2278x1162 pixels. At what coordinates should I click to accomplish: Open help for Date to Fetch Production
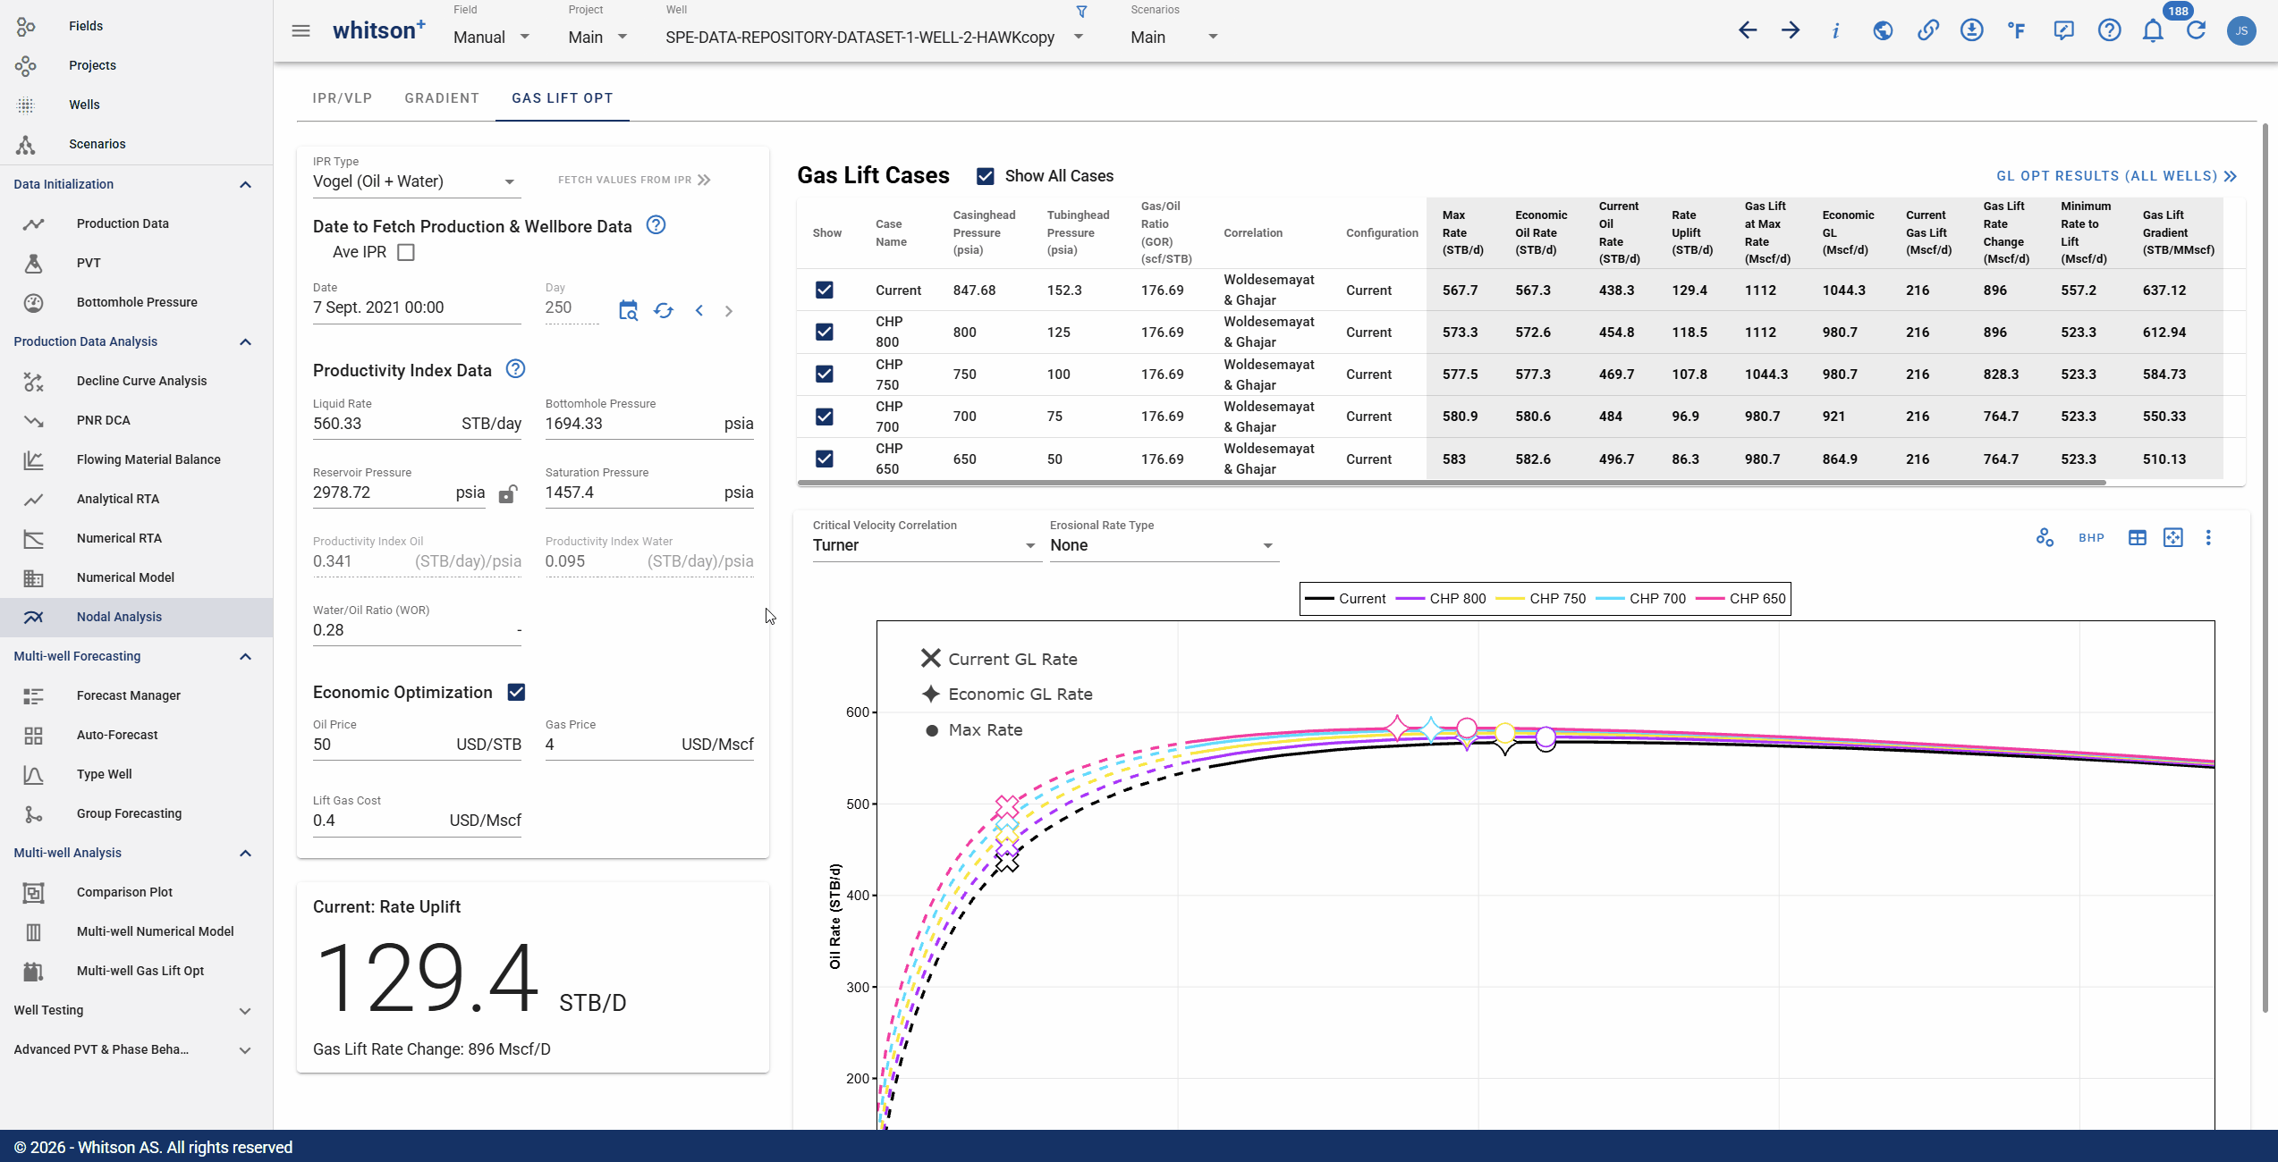coord(656,225)
